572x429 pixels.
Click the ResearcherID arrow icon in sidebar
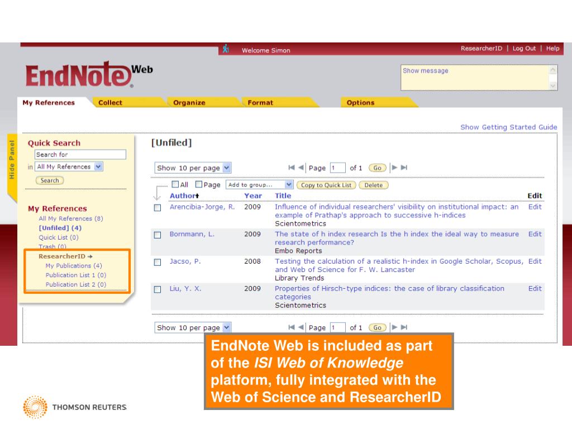click(90, 256)
